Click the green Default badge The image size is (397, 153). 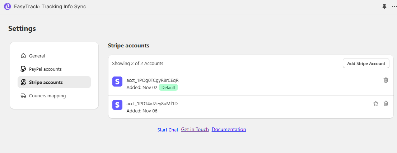[168, 88]
